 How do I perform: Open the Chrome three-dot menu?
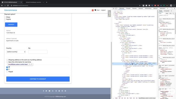click(174, 5)
